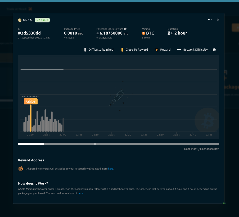Click the package ID #3d5330dd
This screenshot has width=239, height=217.
click(x=29, y=33)
